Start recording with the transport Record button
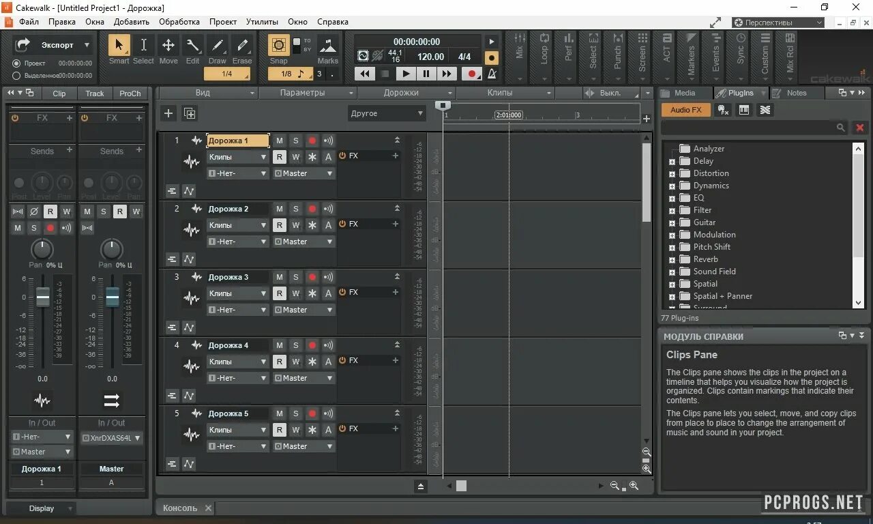The height and width of the screenshot is (524, 873). tap(471, 73)
